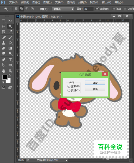134x163 pixels.
Task: Open the 取样大小 sample size dropdown
Action: coord(63,9)
